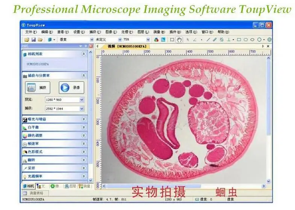
Task: Click the horizontal scrollbar thumb under image
Action: click(154, 186)
